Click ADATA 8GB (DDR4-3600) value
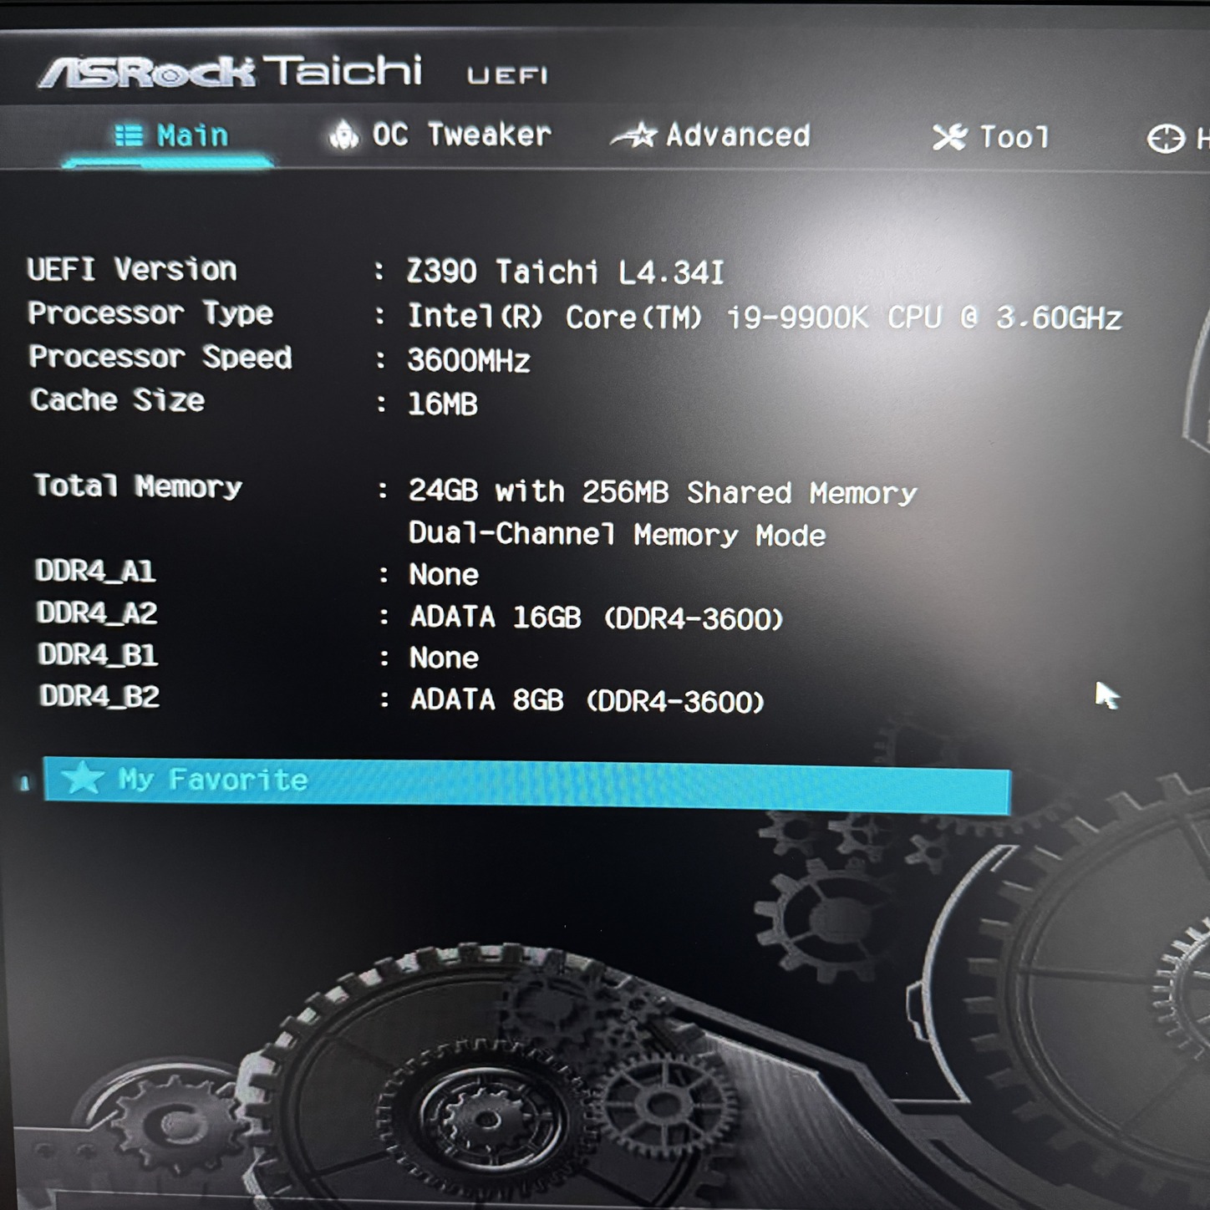This screenshot has width=1210, height=1210. (x=587, y=700)
